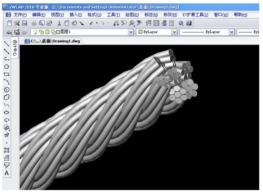
Task: Click the Save floppy disk icon
Action: (x=24, y=23)
